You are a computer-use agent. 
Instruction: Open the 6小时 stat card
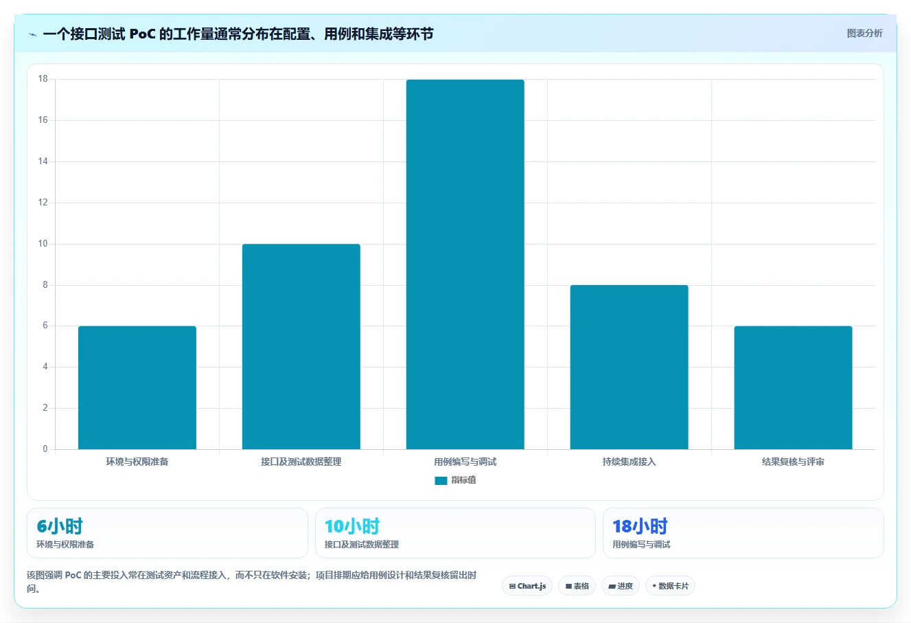pyautogui.click(x=168, y=533)
